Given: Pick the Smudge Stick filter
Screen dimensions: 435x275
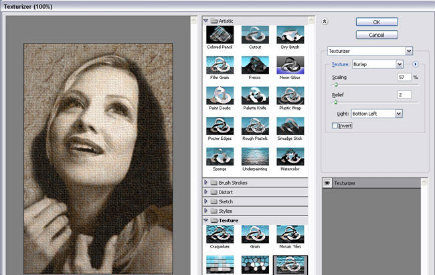Looking at the screenshot, I should click(x=290, y=126).
